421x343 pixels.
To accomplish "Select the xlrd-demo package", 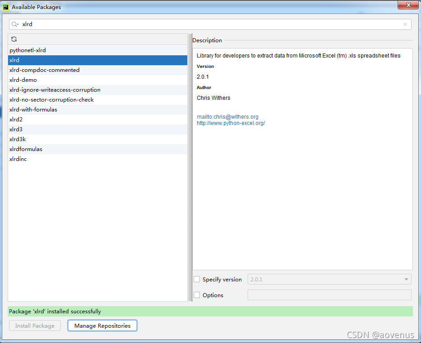I will click(x=23, y=80).
